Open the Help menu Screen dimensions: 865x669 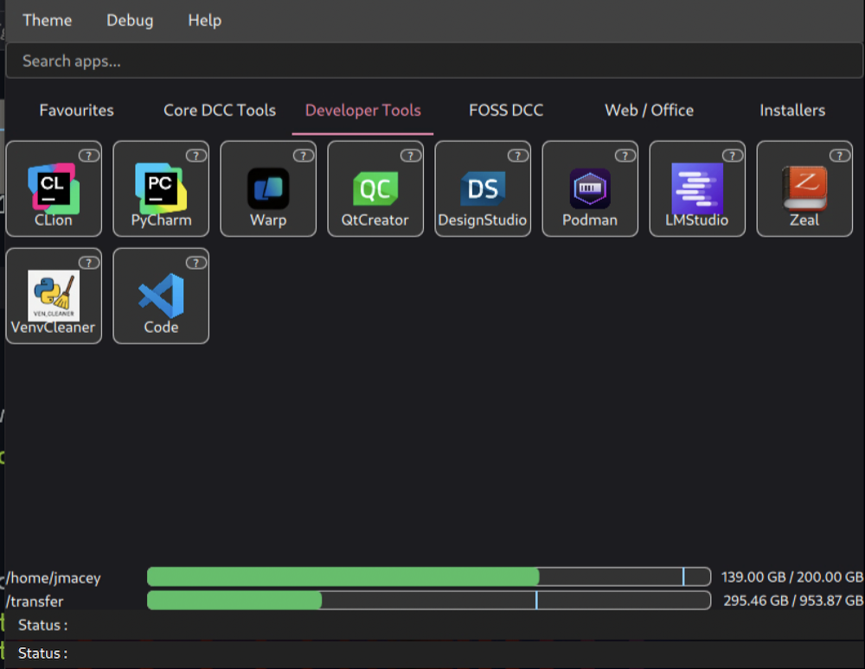click(x=205, y=21)
